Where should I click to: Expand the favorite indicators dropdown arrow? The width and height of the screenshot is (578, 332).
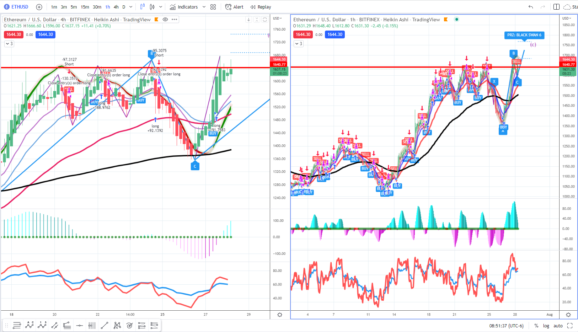[x=204, y=7]
